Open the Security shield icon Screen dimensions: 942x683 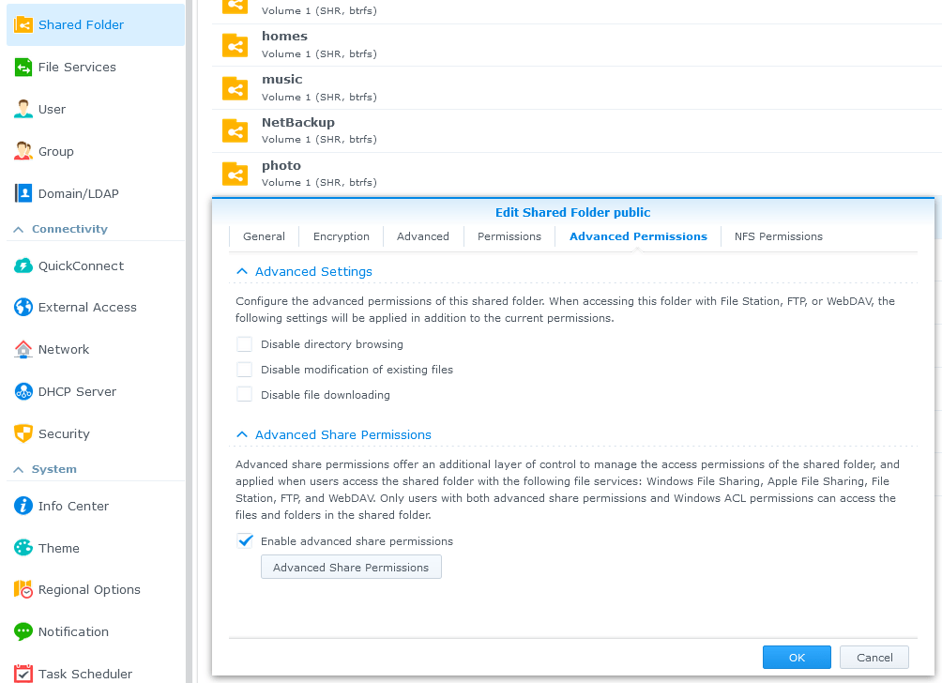coord(23,434)
